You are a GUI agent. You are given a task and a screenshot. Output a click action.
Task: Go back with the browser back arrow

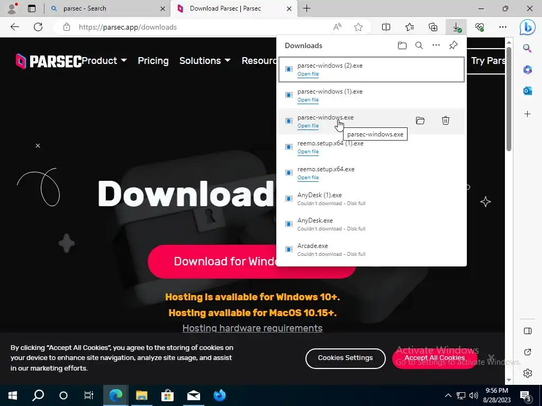click(x=14, y=27)
